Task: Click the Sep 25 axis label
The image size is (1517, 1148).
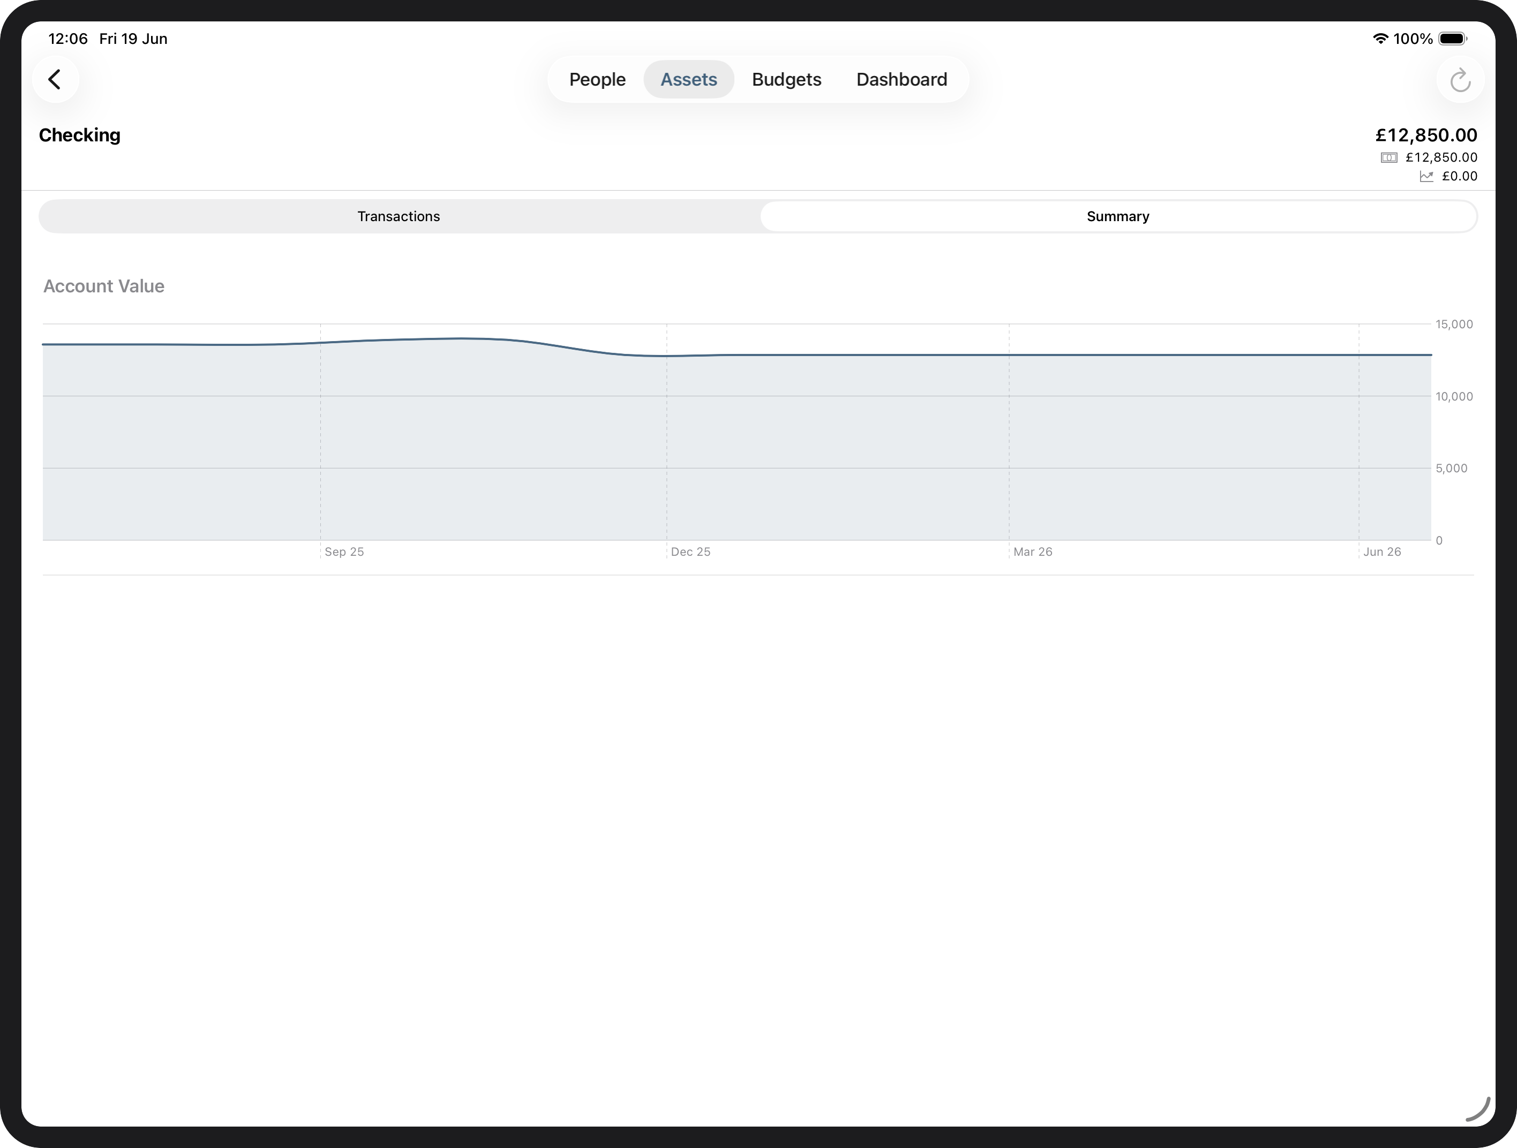Action: (344, 552)
